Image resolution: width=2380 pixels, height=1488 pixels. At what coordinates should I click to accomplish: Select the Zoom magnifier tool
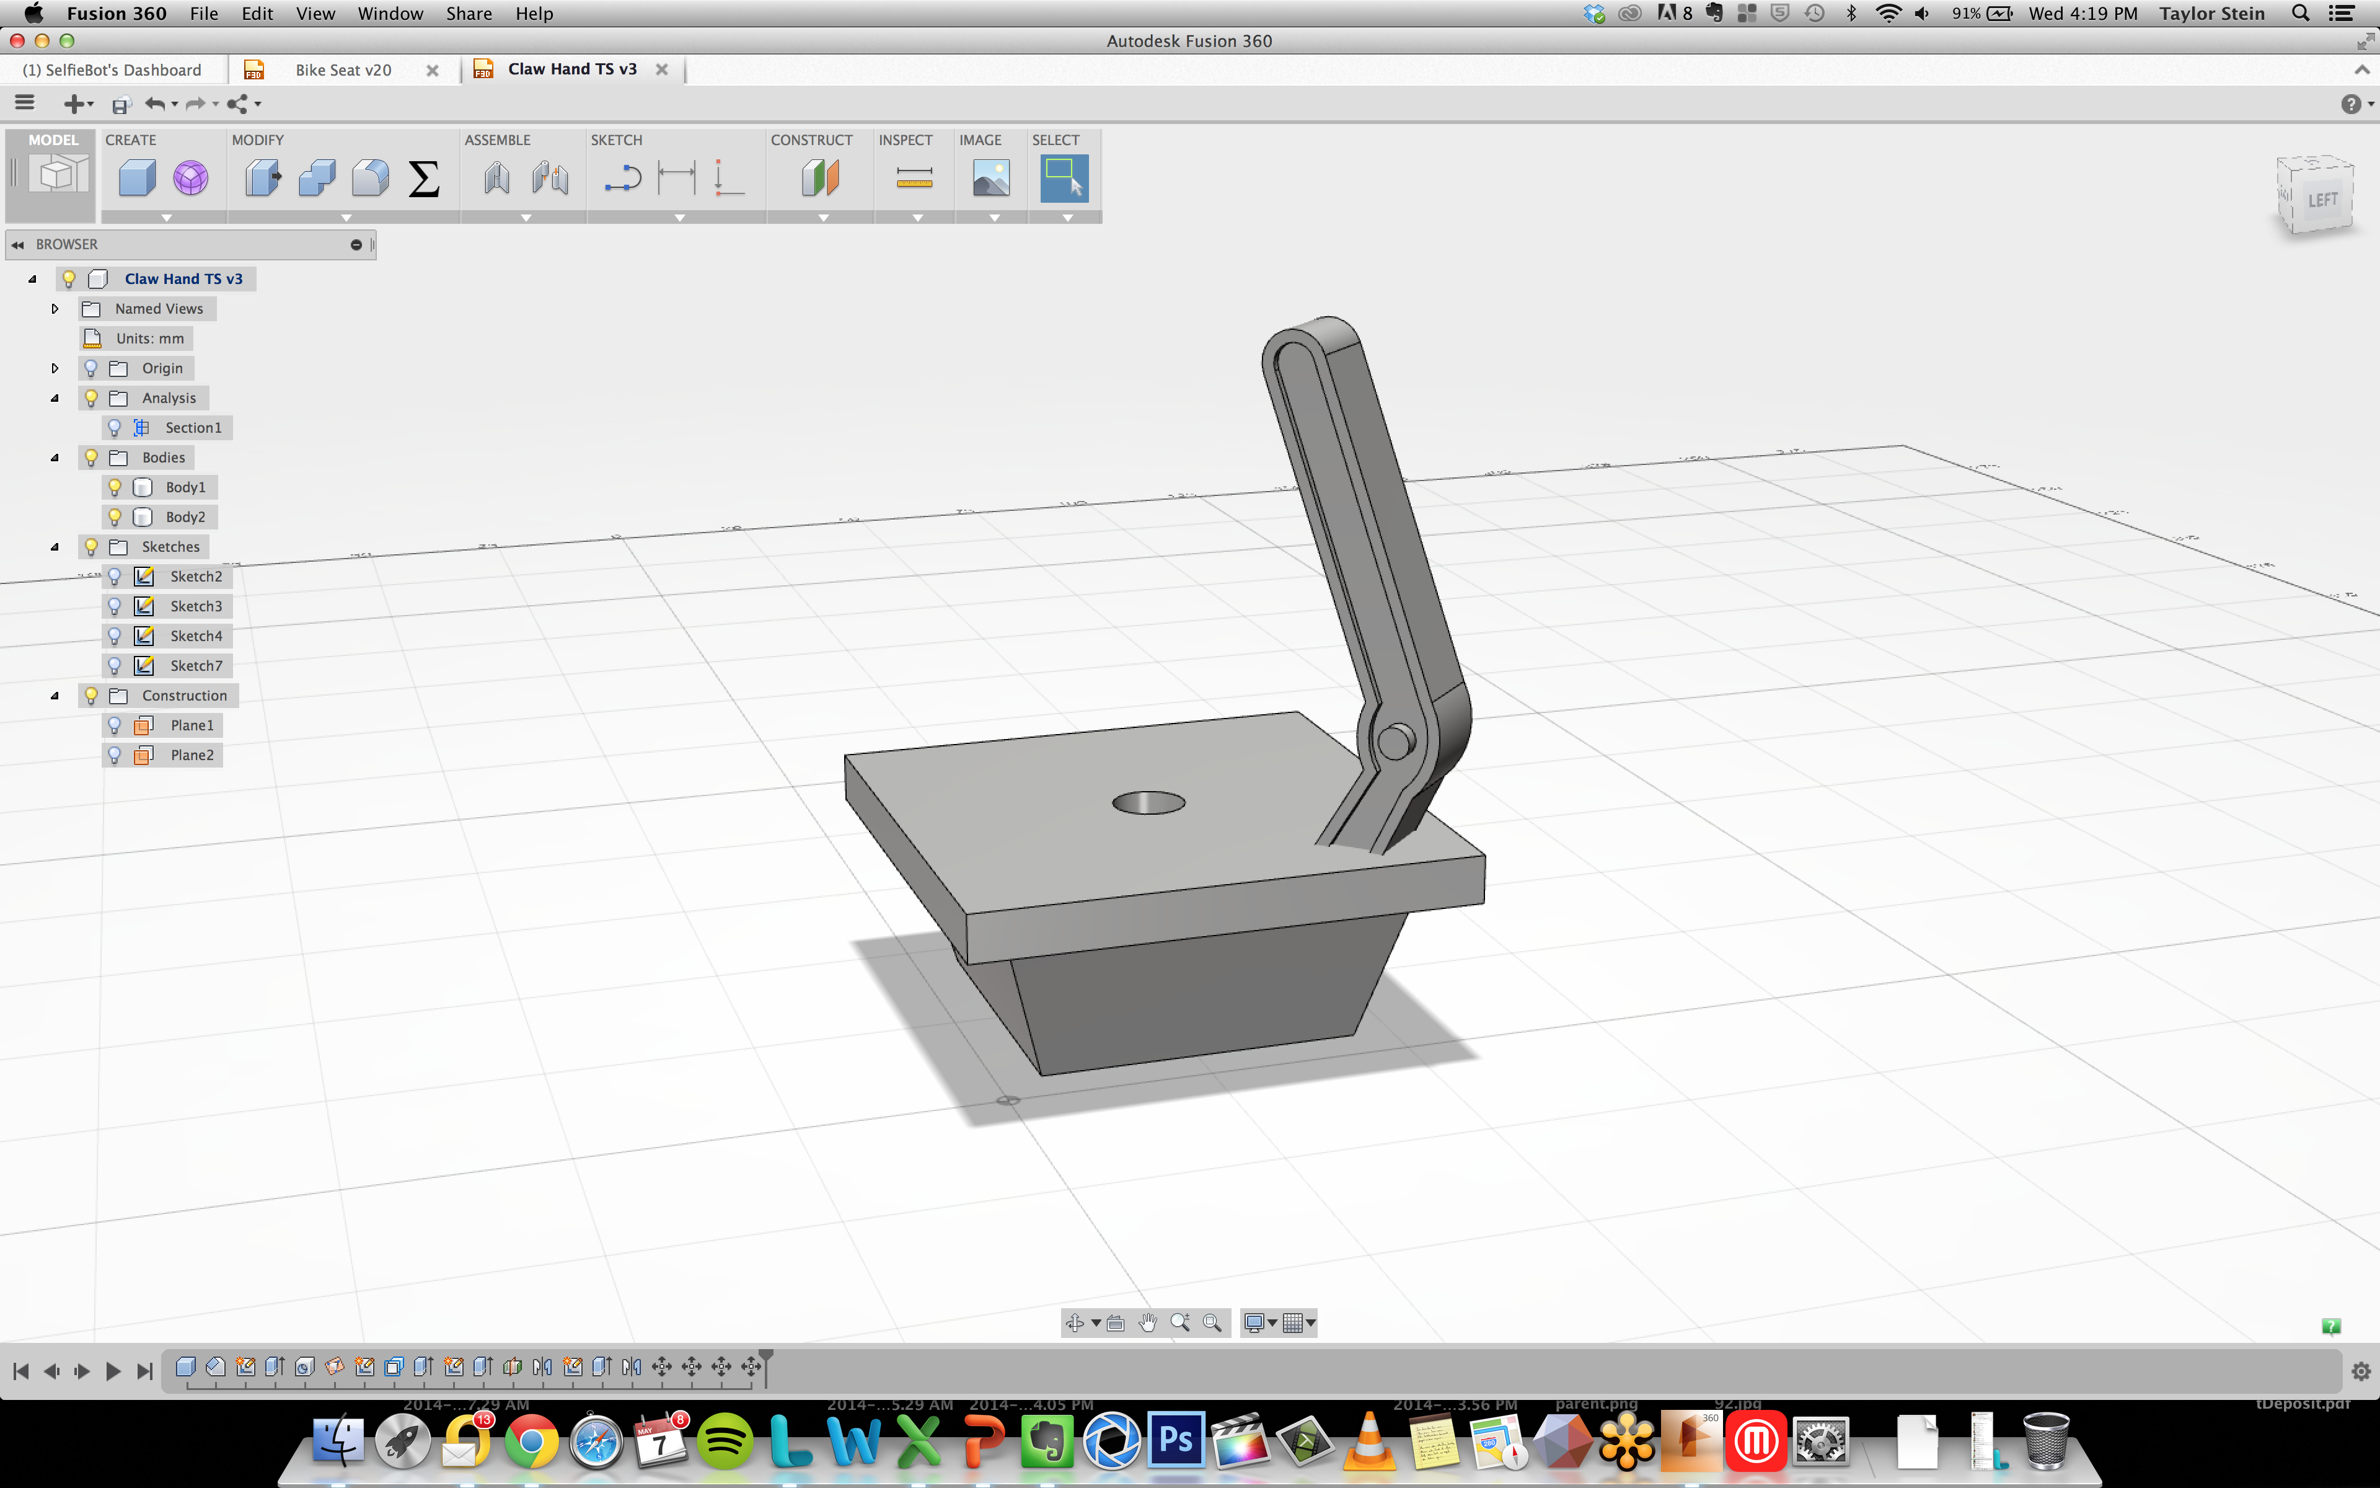(1180, 1322)
